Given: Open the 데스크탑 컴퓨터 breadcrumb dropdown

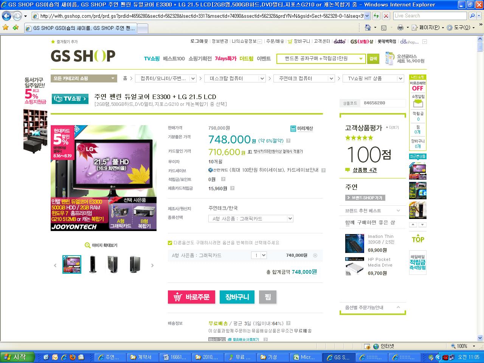Looking at the screenshot, I should pyautogui.click(x=234, y=78).
